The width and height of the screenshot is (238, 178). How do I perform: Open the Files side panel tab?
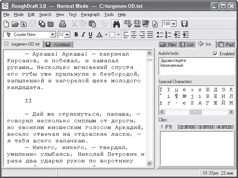(x=168, y=44)
